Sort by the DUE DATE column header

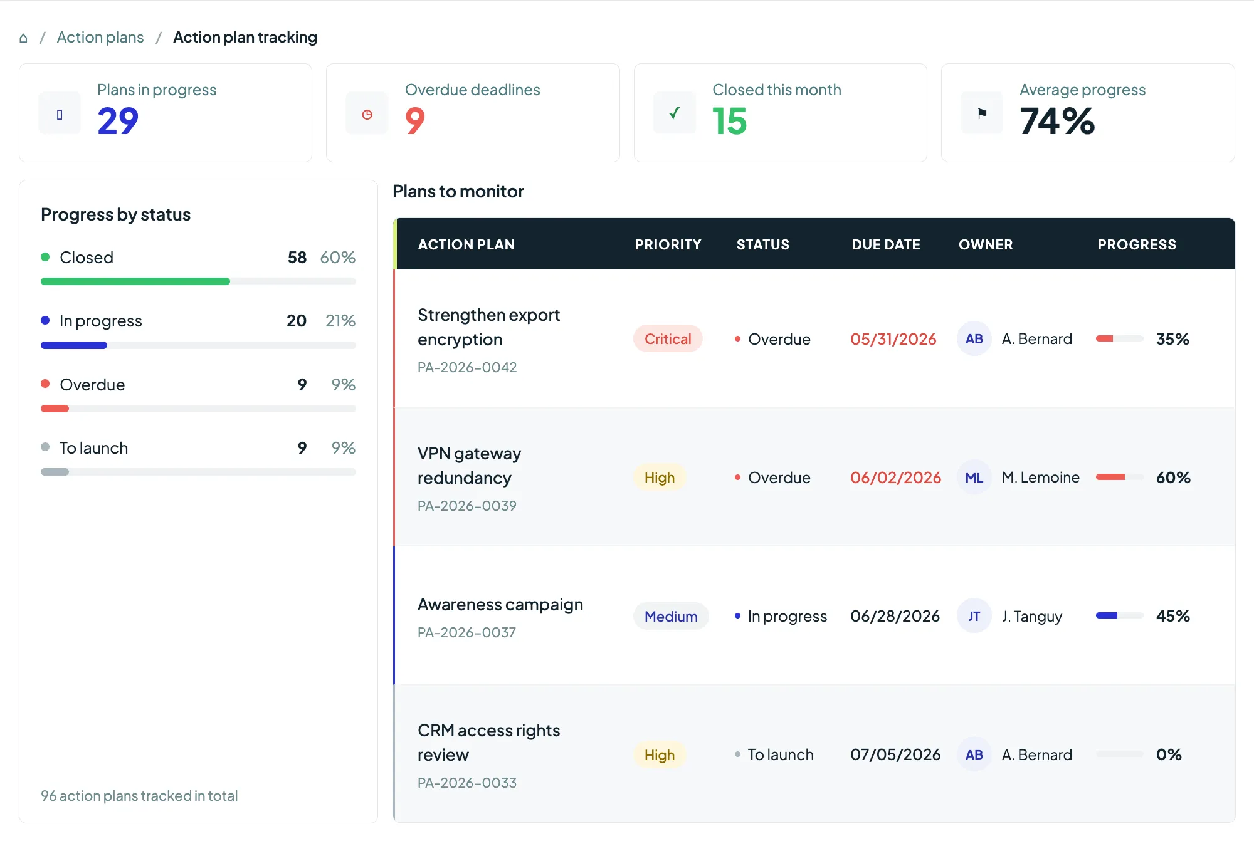[886, 244]
